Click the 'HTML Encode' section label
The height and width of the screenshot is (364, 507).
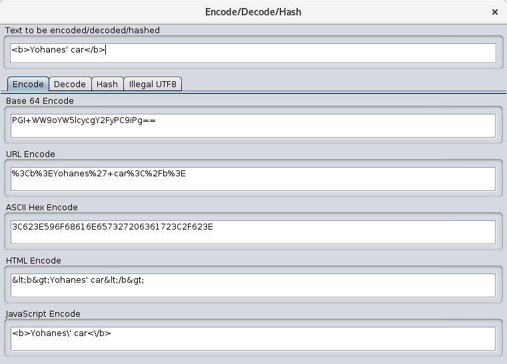click(x=34, y=260)
